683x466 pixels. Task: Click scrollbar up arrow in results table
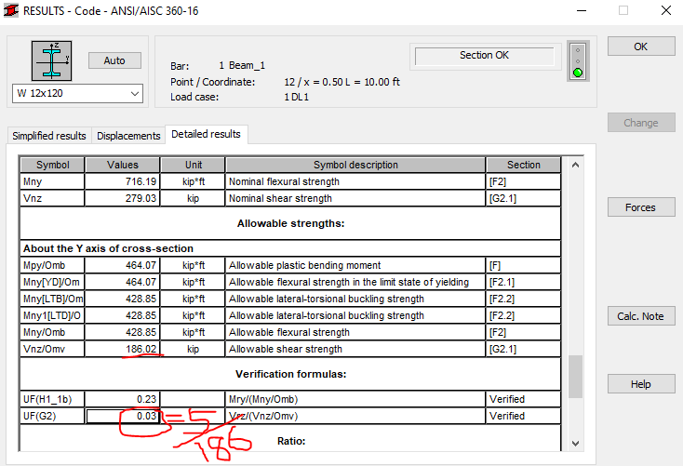[x=575, y=165]
